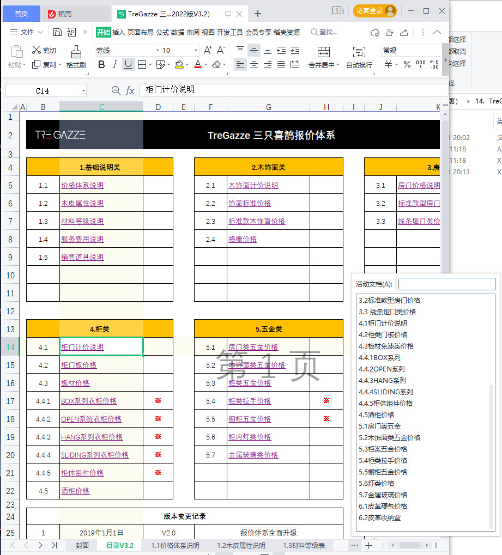Click the Cut scissors icon
The width and height of the screenshot is (502, 555).
click(36, 50)
